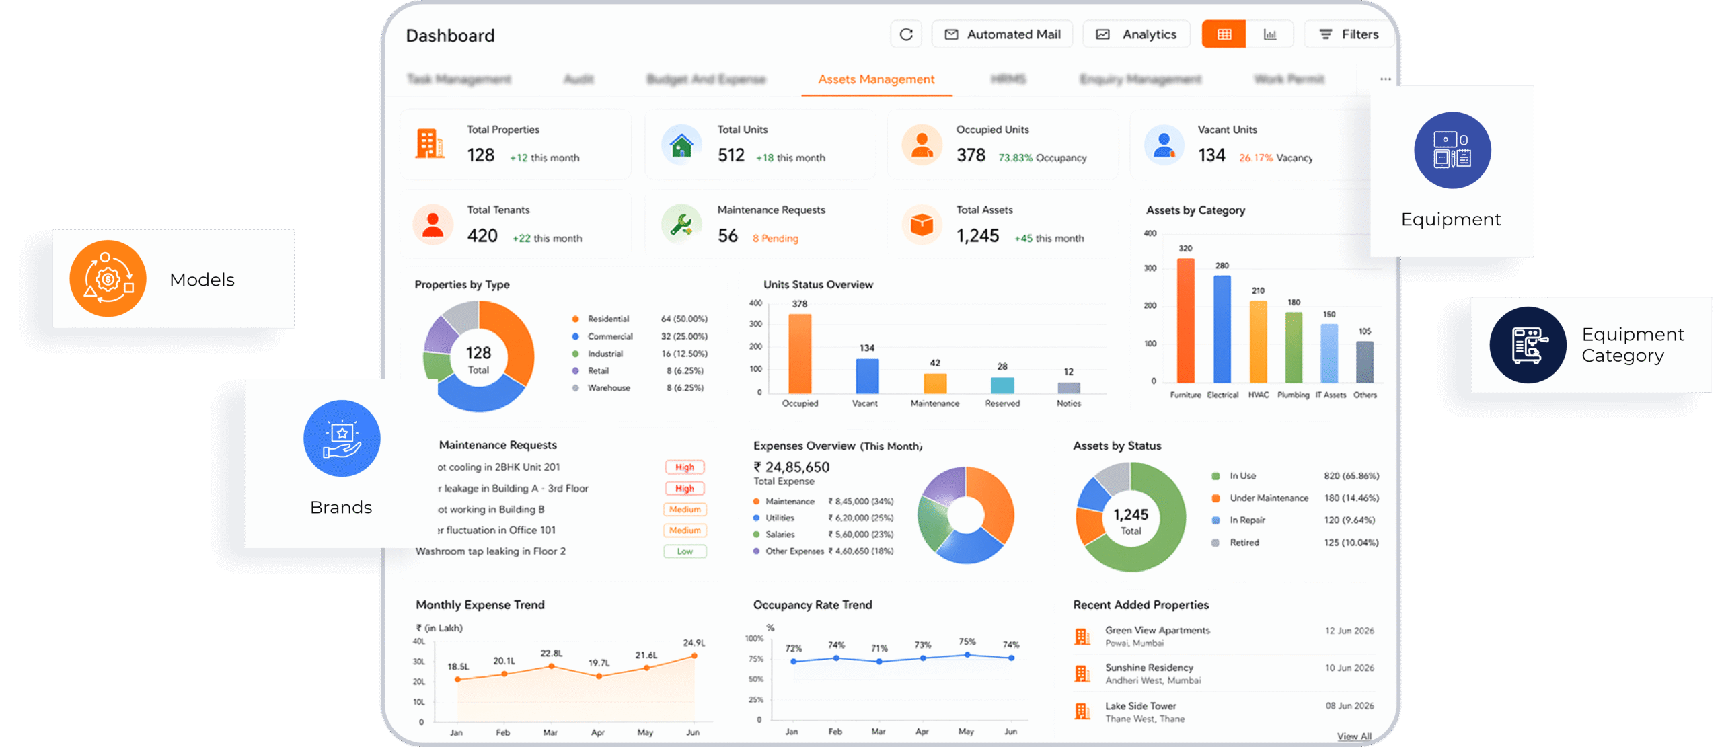This screenshot has width=1722, height=747.
Task: Click Lake Side Tower building icon
Action: point(1082,711)
